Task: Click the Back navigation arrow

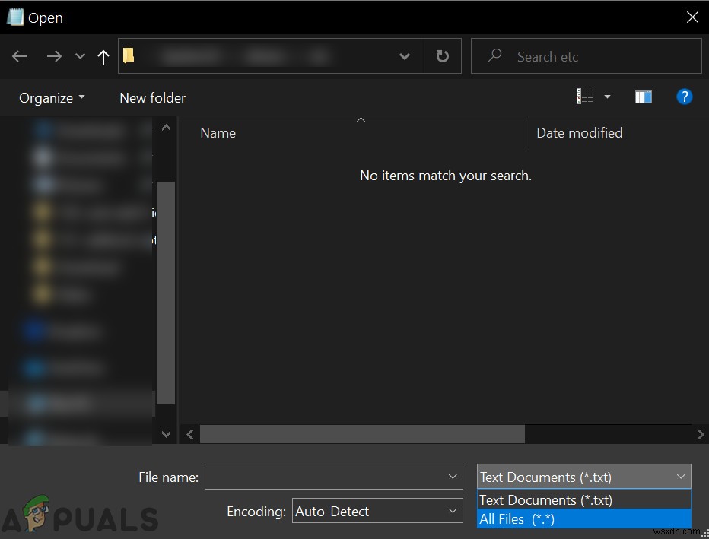Action: 19,55
